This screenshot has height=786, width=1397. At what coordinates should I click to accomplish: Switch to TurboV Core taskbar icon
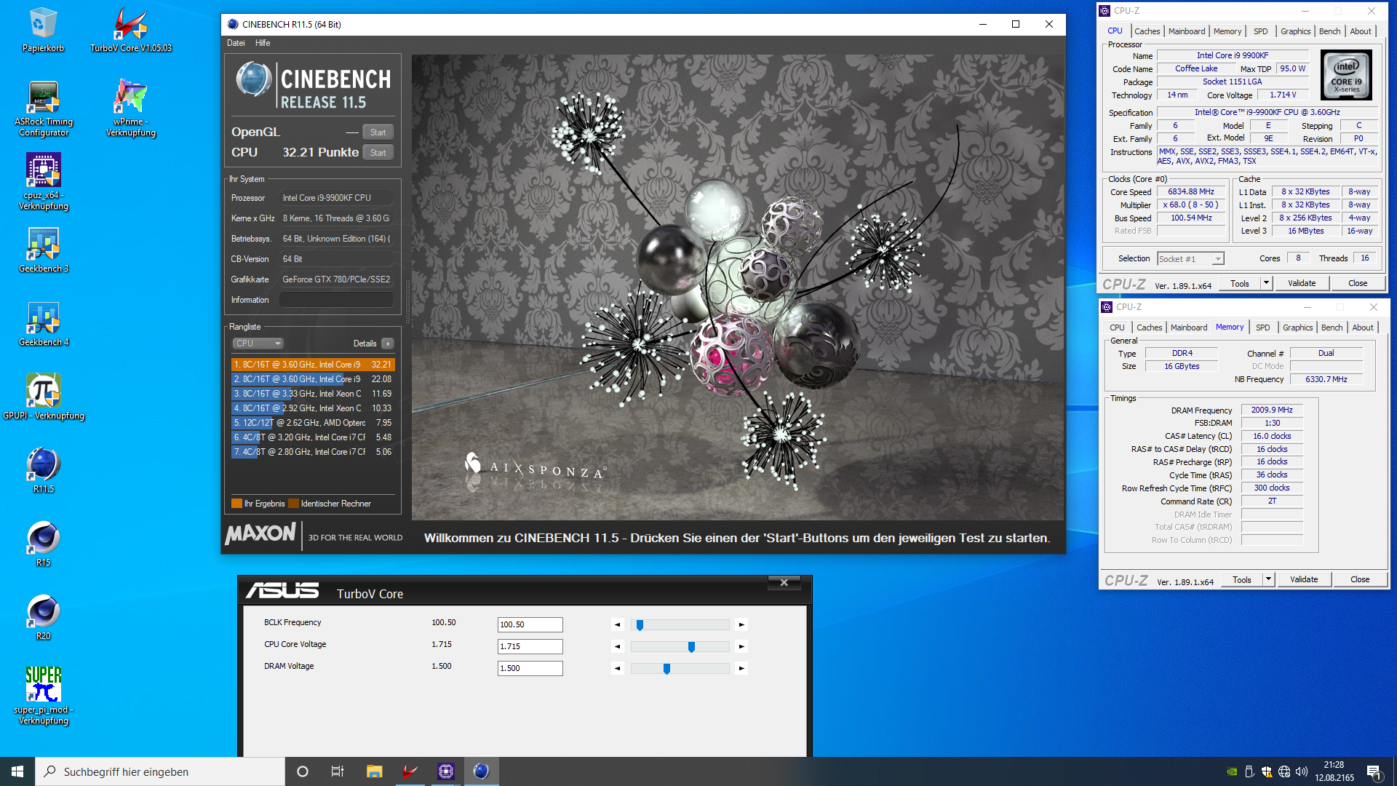coord(410,771)
